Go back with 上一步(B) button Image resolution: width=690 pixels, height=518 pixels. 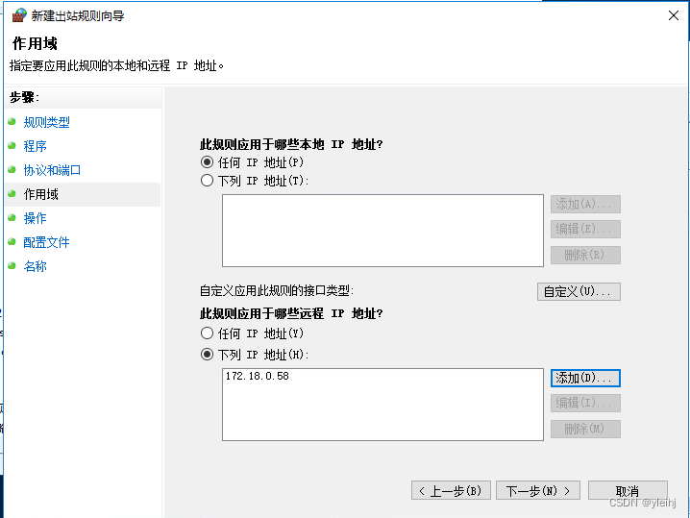451,490
